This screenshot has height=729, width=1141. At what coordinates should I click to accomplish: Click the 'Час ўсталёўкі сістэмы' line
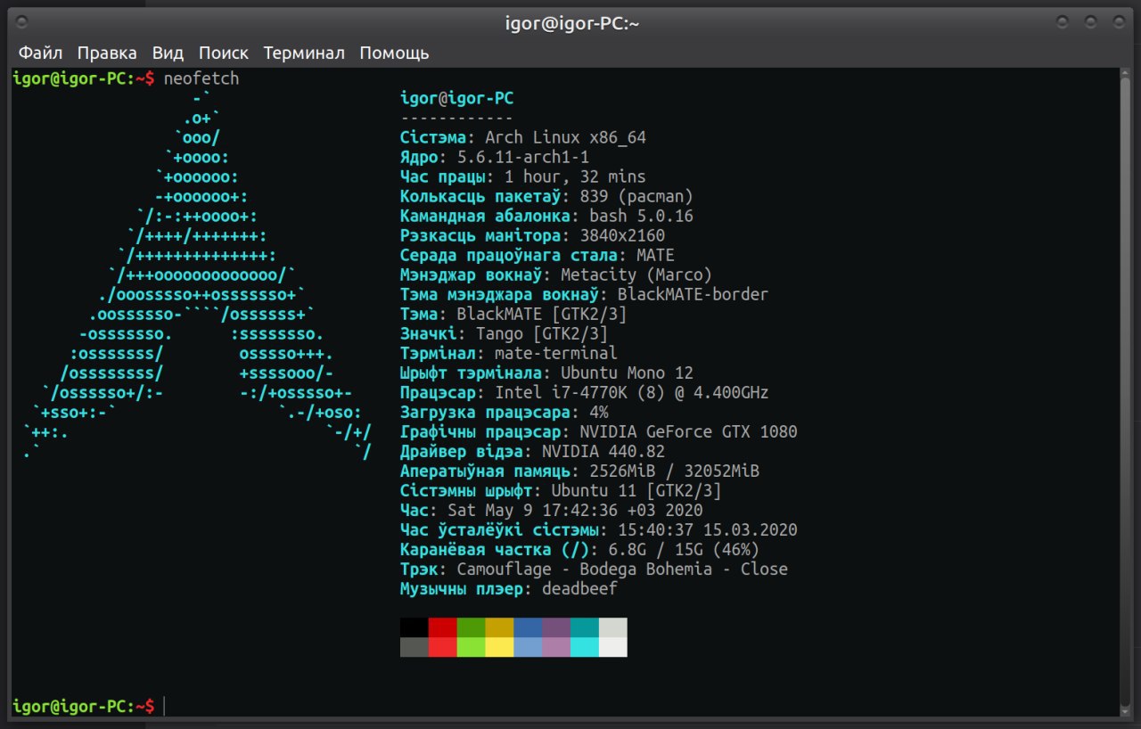[x=599, y=529]
